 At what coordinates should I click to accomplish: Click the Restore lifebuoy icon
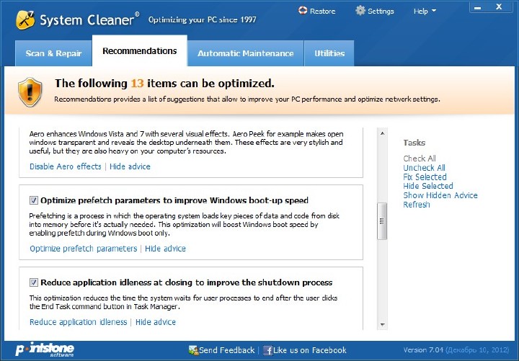[x=303, y=11]
